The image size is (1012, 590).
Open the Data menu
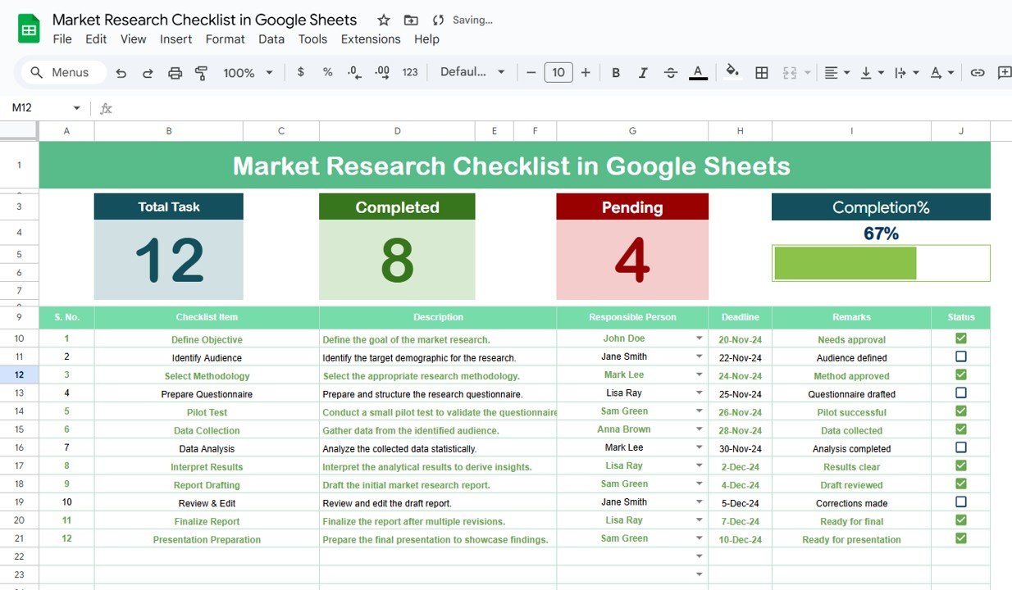pyautogui.click(x=271, y=39)
